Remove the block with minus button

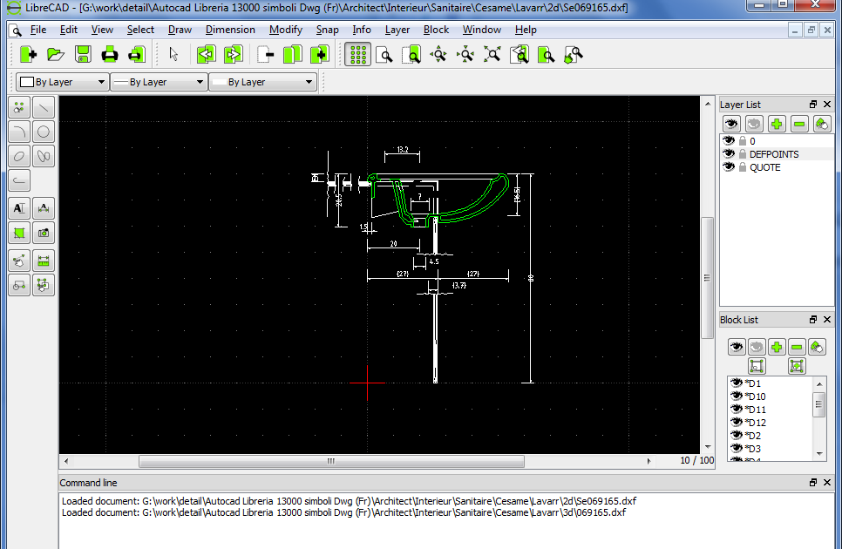(x=797, y=347)
